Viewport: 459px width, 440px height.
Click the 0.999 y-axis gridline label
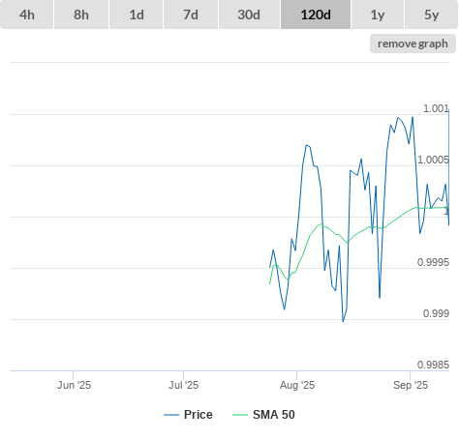tap(436, 313)
